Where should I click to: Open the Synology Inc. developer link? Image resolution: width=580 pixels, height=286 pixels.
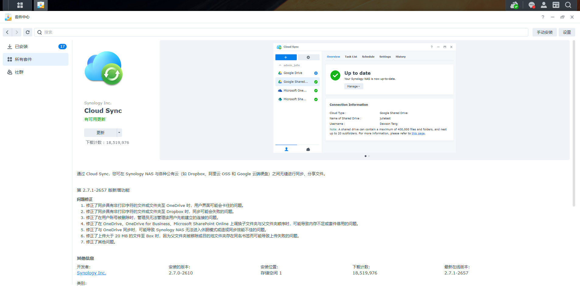coord(92,273)
